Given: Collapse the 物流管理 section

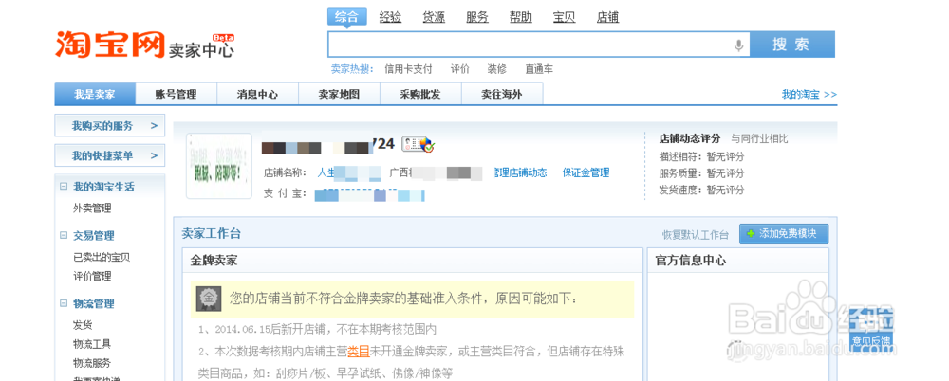Looking at the screenshot, I should (64, 303).
